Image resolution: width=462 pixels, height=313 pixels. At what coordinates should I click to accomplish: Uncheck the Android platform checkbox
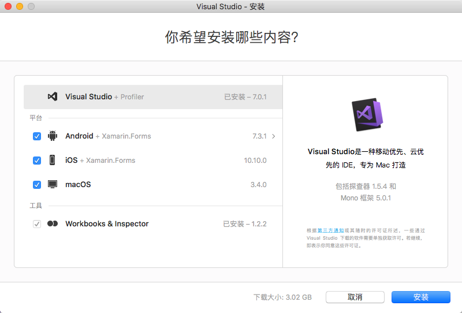37,136
